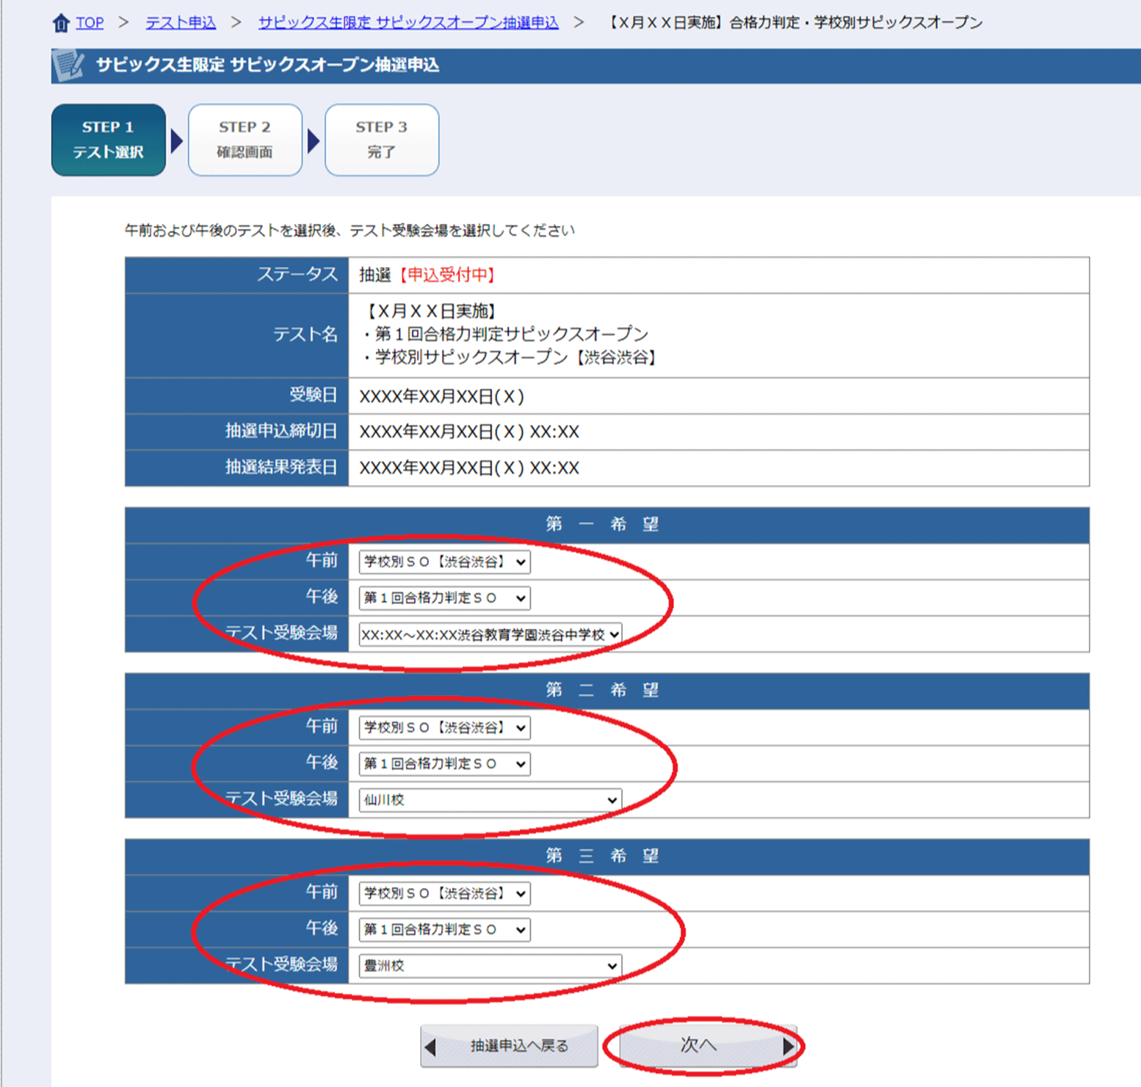Open the TOP breadcrumb link
1141x1087 pixels.
[x=90, y=23]
